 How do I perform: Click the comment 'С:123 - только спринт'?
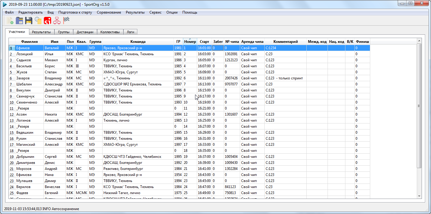[286, 78]
